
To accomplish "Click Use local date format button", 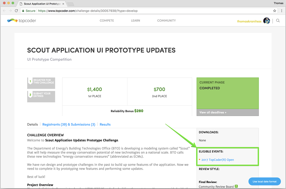I will (264, 181).
